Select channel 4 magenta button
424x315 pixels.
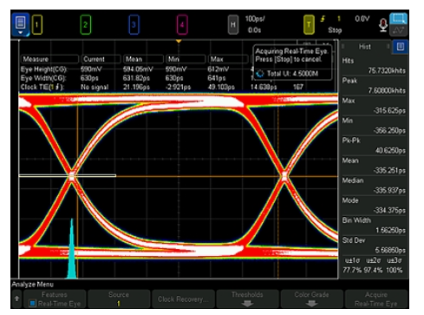tap(182, 25)
